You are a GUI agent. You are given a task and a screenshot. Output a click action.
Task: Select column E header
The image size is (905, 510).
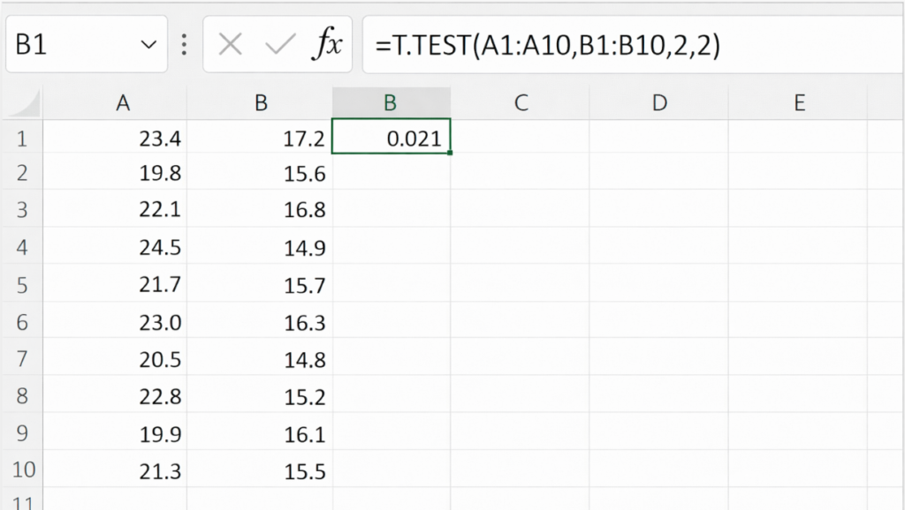(x=799, y=103)
